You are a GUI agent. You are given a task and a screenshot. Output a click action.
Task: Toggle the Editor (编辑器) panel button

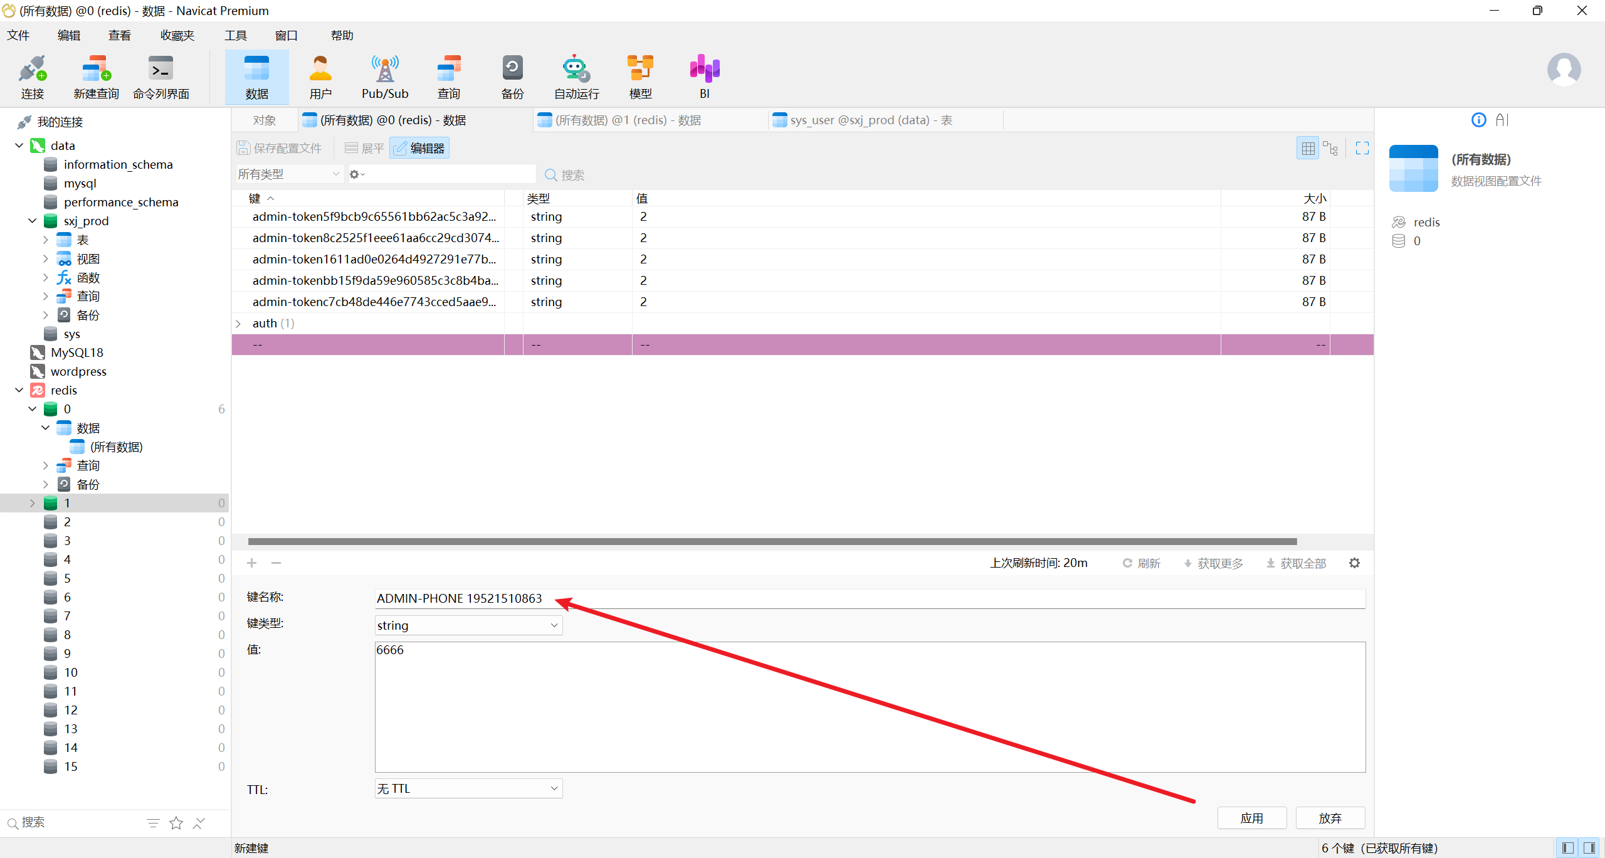pos(419,148)
